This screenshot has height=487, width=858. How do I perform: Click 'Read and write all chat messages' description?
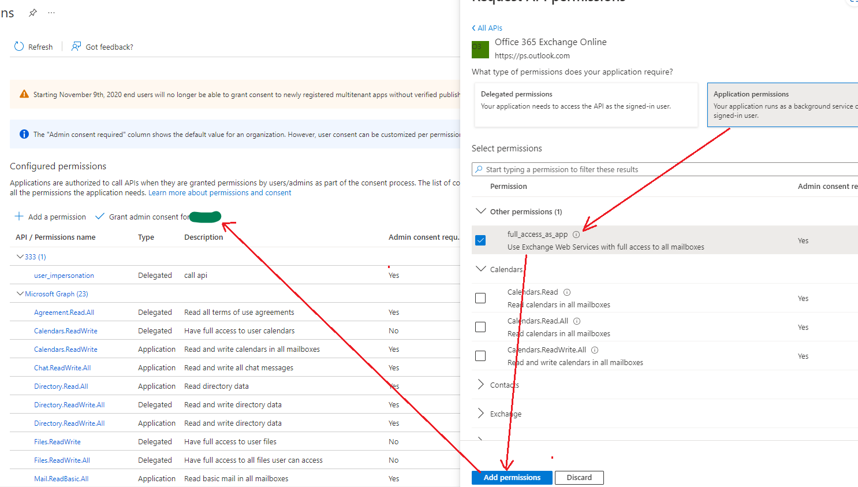click(238, 368)
